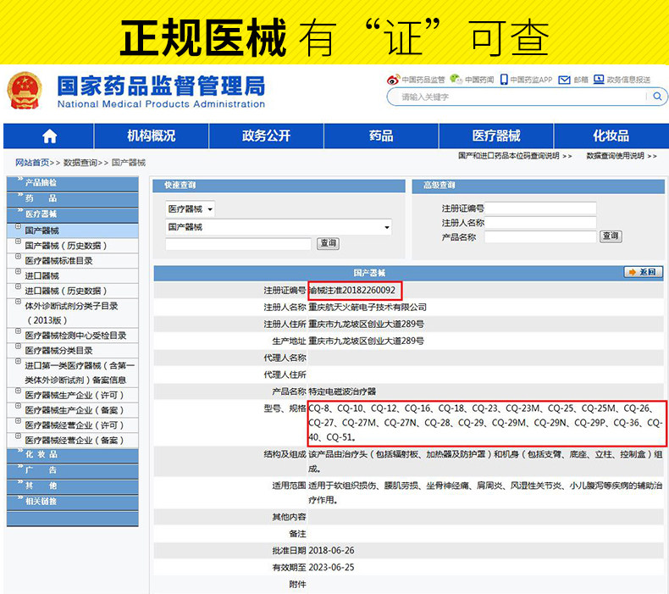This screenshot has width=669, height=594.
Task: Click expiry date 2023-06-25
Action: pos(331,568)
